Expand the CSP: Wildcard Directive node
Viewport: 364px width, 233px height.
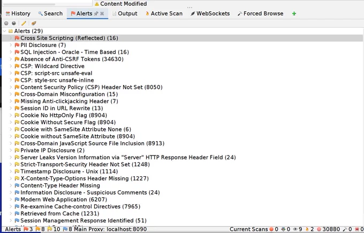point(11,66)
